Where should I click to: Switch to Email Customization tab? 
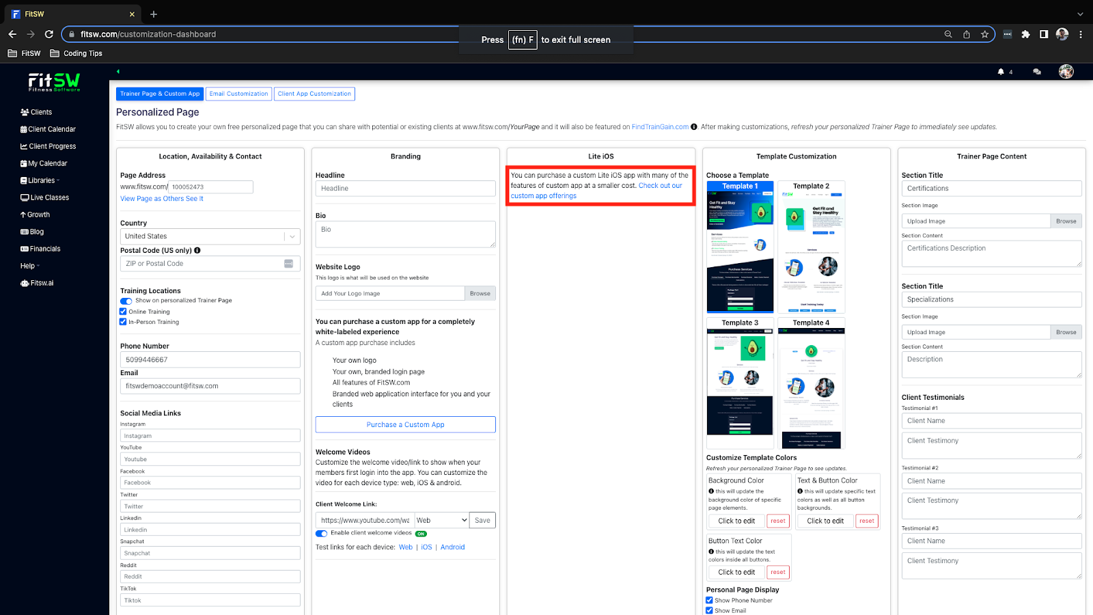(x=238, y=94)
